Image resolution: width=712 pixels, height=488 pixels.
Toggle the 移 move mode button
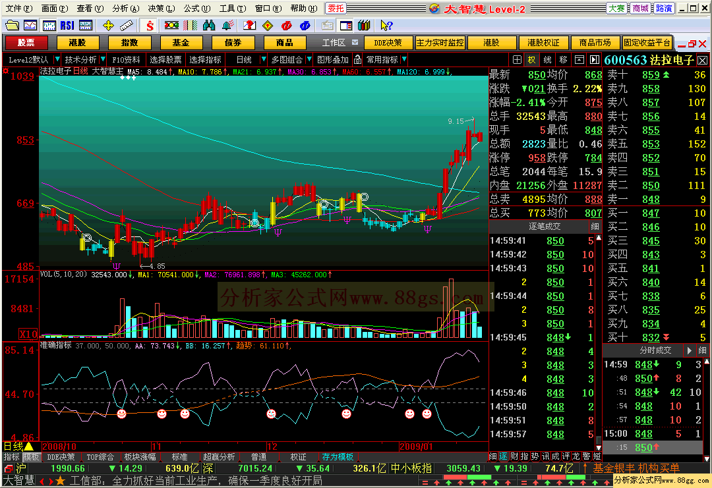point(564,59)
